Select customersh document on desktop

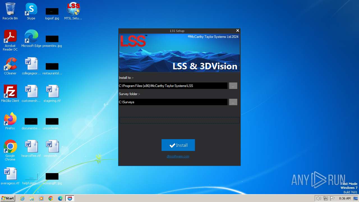click(31, 94)
